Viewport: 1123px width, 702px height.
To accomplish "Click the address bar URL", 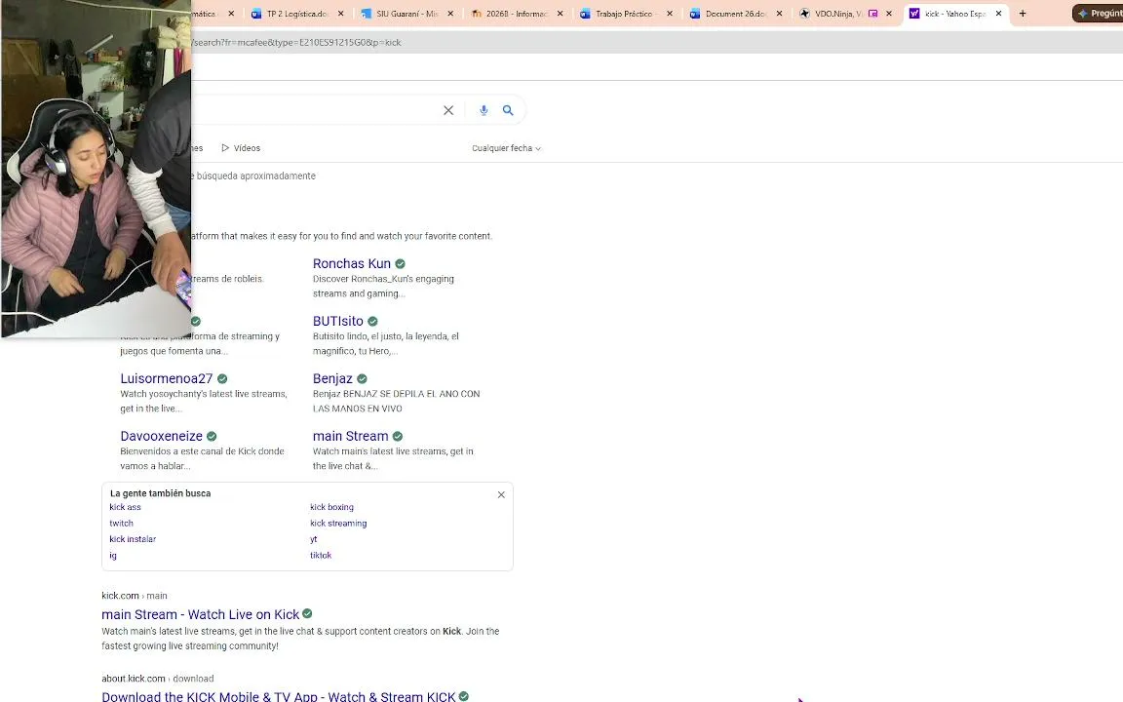I will pos(296,42).
